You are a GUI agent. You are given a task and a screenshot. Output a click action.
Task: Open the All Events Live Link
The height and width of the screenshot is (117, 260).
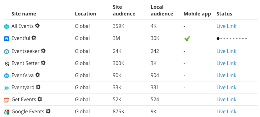(226, 26)
